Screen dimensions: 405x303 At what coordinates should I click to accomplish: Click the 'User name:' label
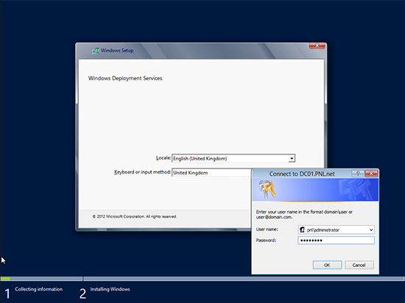click(x=267, y=229)
